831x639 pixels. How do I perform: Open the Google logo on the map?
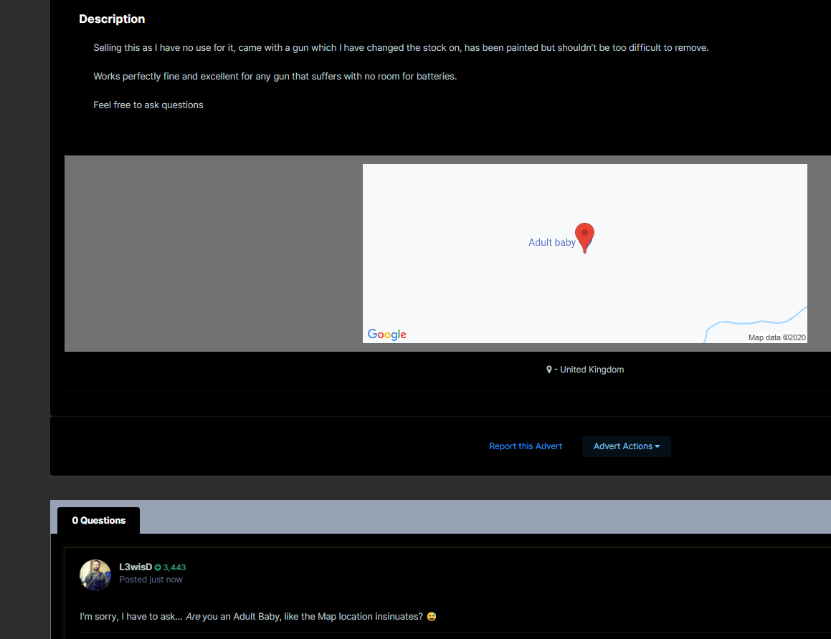tap(386, 335)
